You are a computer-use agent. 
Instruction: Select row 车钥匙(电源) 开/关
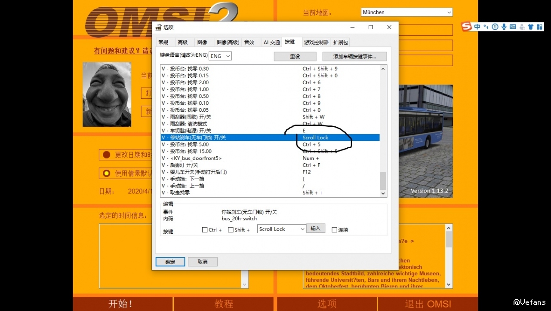click(x=270, y=131)
